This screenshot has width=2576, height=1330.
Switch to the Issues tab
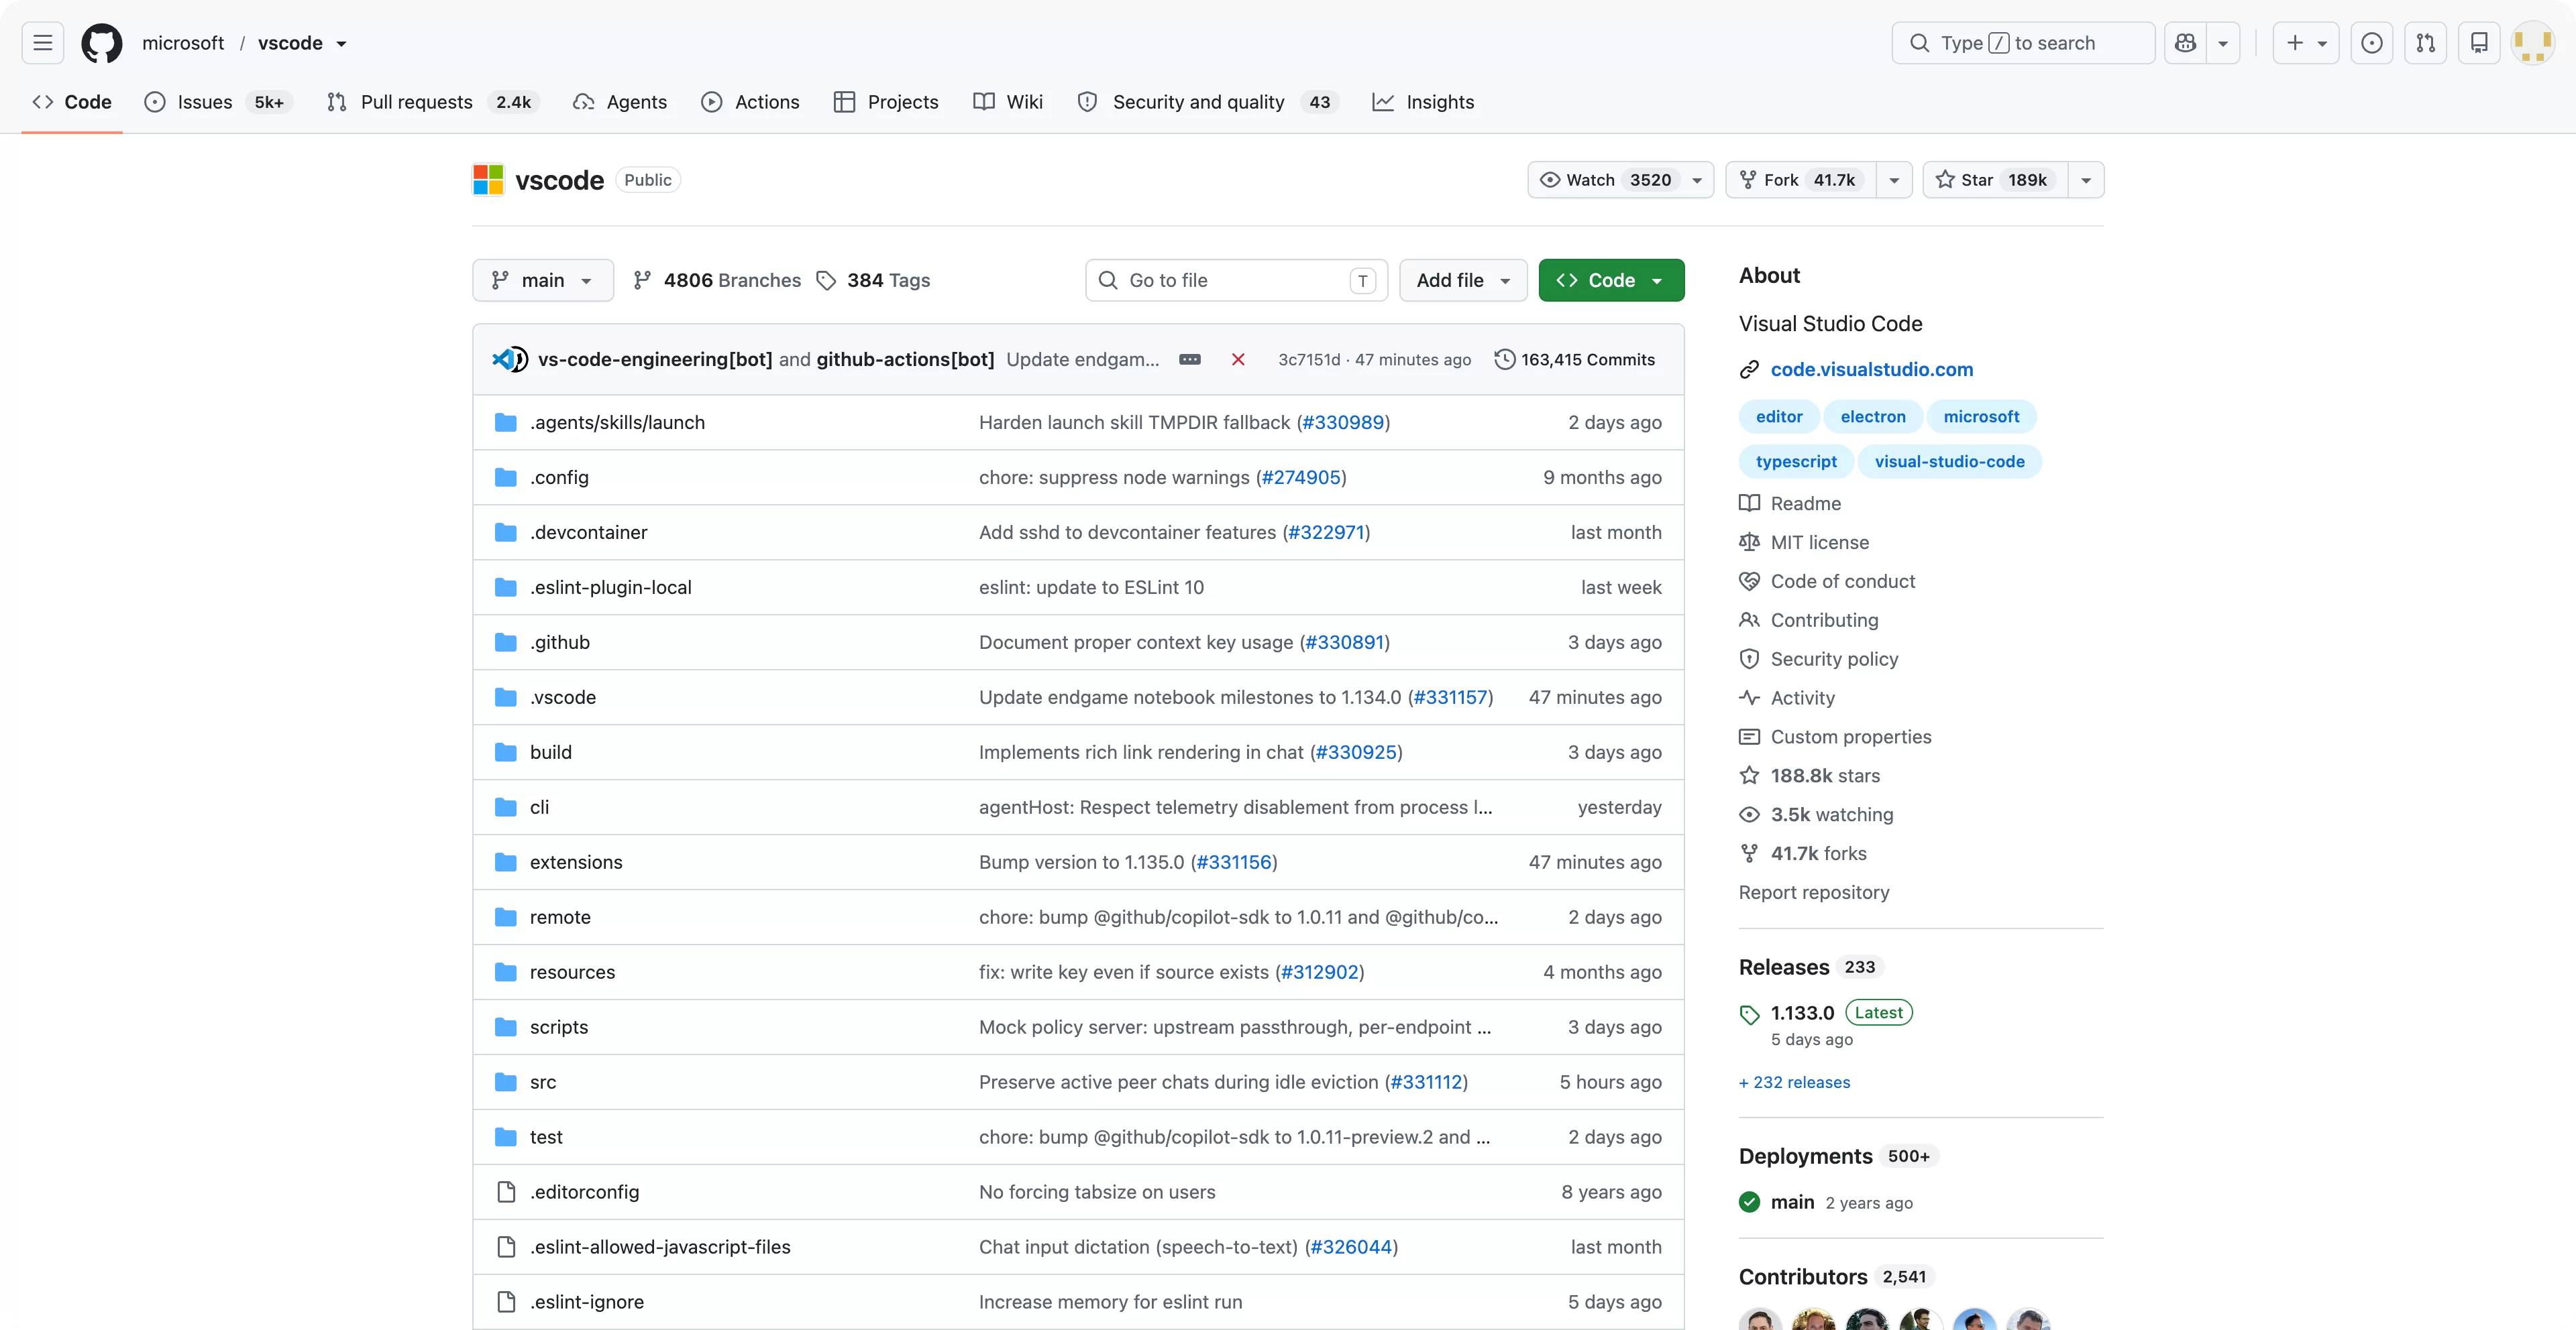tap(218, 102)
